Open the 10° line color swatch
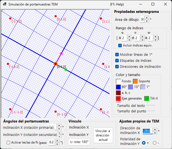The image size is (172, 149). (131, 87)
